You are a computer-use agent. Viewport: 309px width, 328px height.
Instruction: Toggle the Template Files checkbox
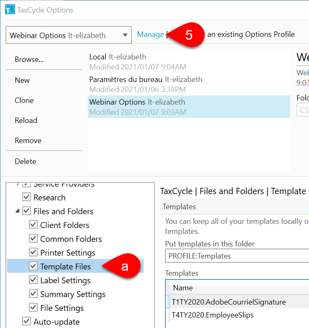click(33, 266)
